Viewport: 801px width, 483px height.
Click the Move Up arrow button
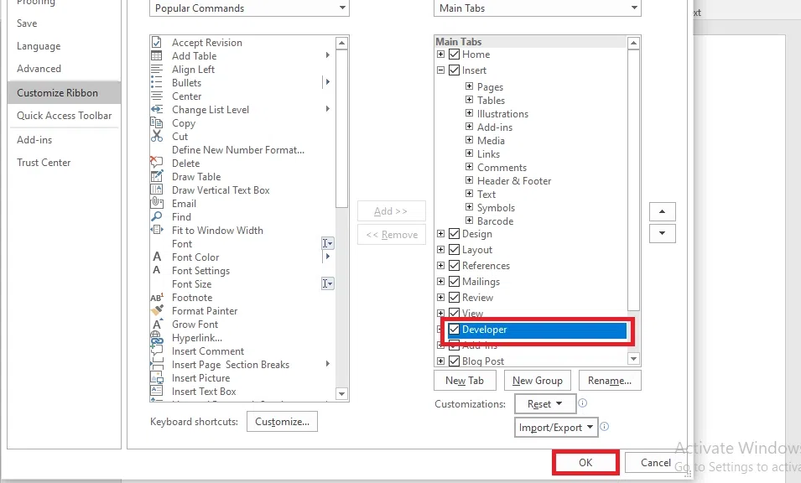(662, 211)
